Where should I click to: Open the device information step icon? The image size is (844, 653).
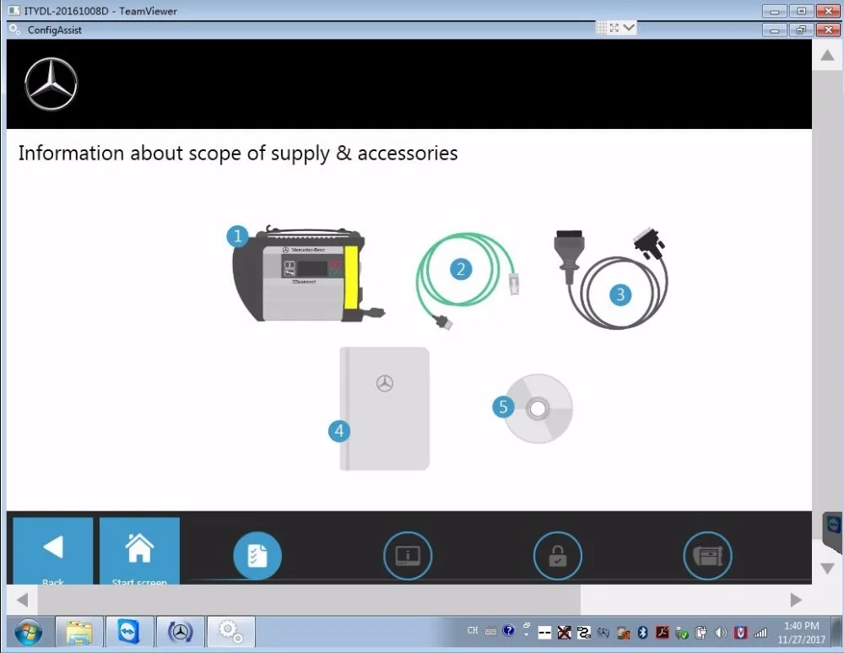[408, 556]
